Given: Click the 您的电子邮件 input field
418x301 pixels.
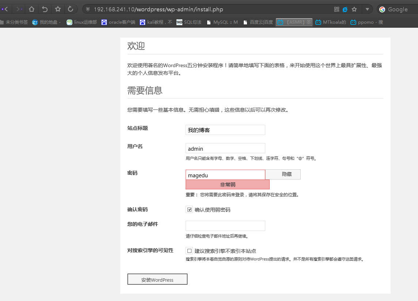Looking at the screenshot, I should pyautogui.click(x=225, y=226).
